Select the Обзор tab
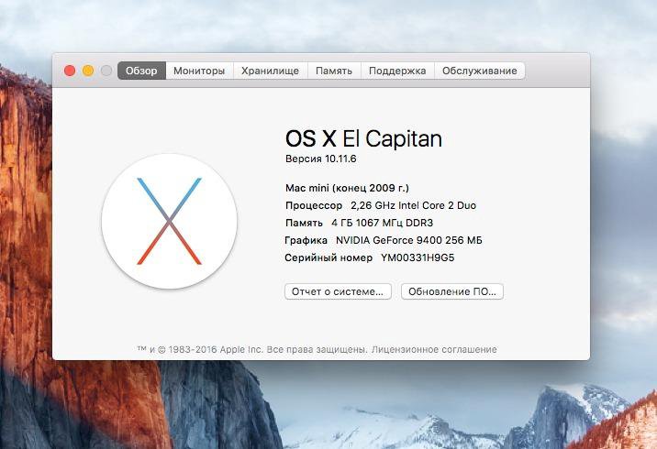Image resolution: width=657 pixels, height=449 pixels. click(x=141, y=71)
